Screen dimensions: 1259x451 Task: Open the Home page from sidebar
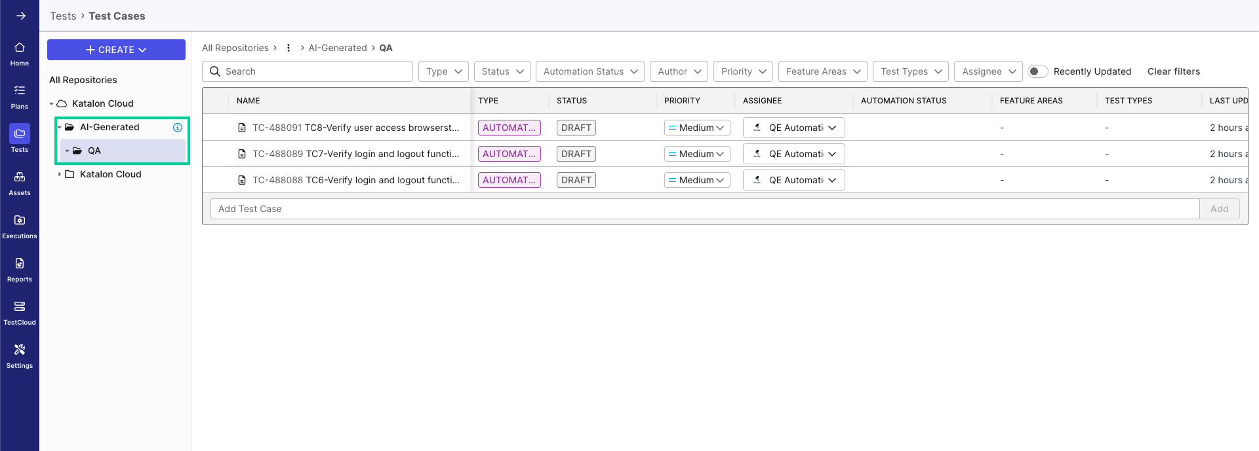[20, 54]
